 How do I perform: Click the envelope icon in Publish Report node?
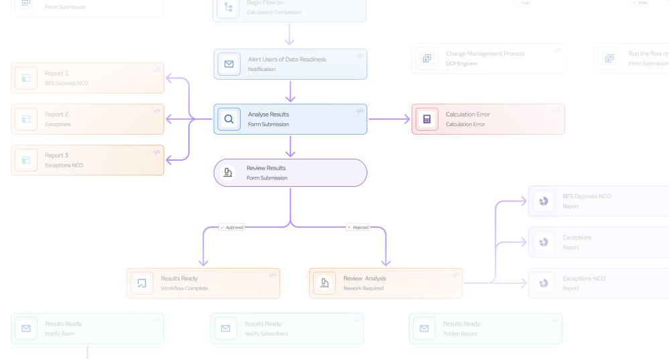(x=424, y=328)
